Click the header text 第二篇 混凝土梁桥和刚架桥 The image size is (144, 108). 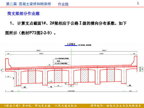[x=29, y=4]
